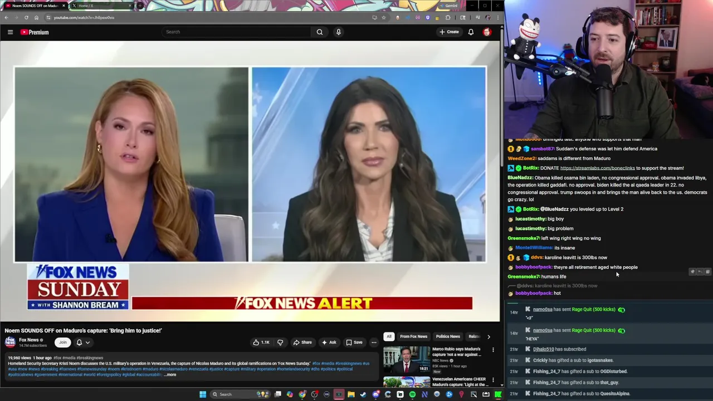Share the Fox News video
The height and width of the screenshot is (401, 713).
pyautogui.click(x=302, y=343)
